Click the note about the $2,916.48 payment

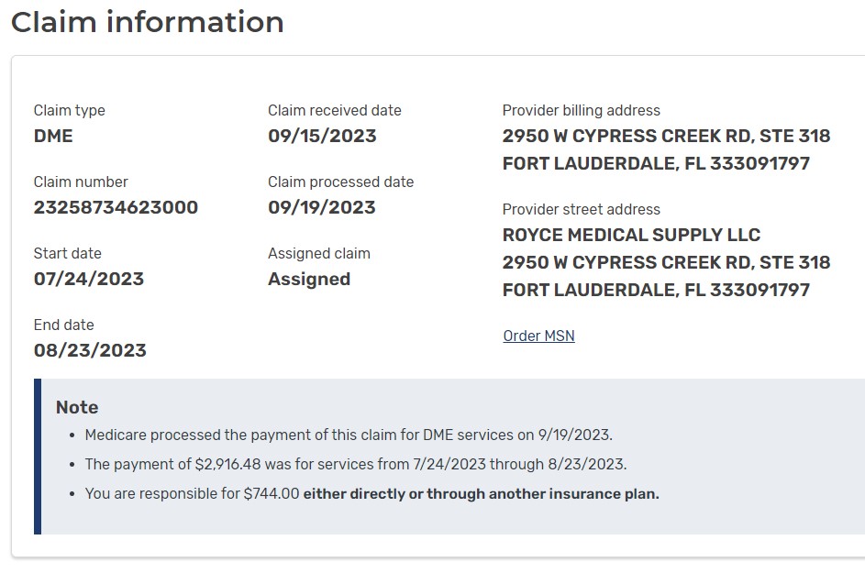tap(356, 464)
